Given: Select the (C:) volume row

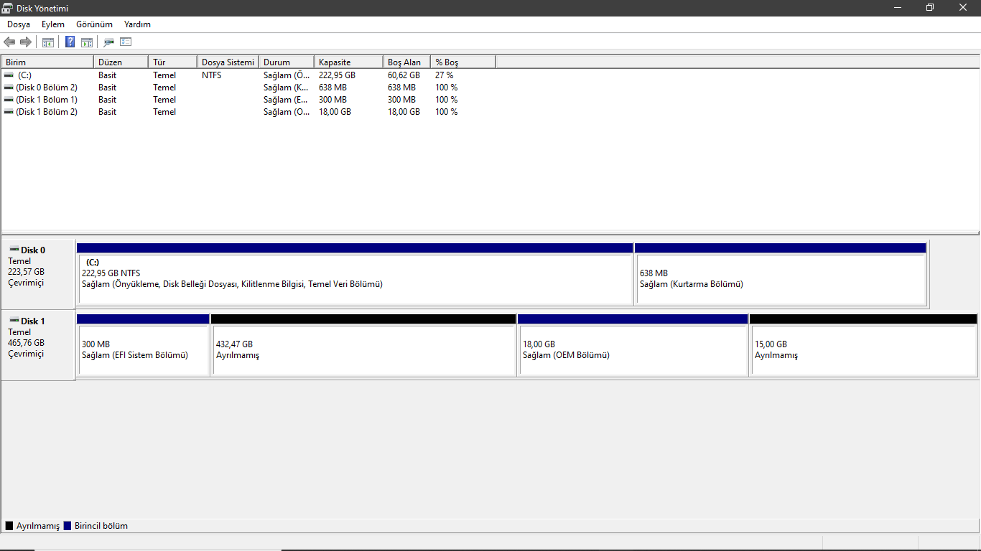Looking at the screenshot, I should point(248,75).
